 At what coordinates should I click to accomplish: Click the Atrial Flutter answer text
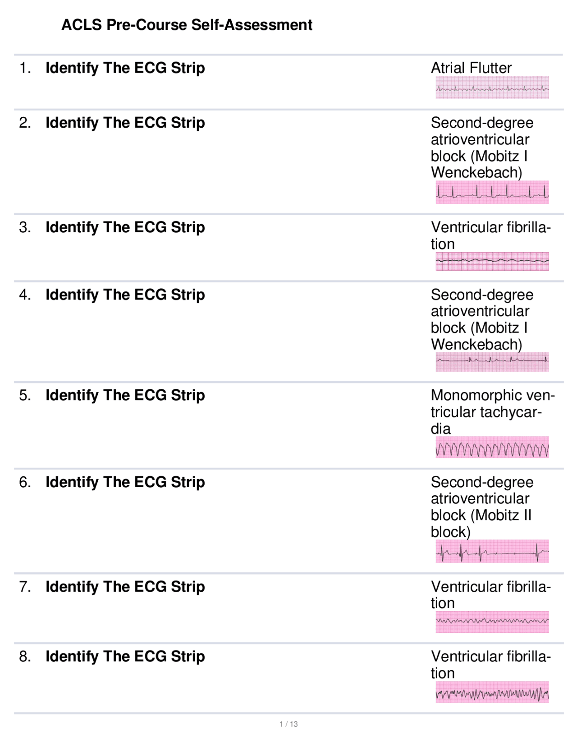471,68
